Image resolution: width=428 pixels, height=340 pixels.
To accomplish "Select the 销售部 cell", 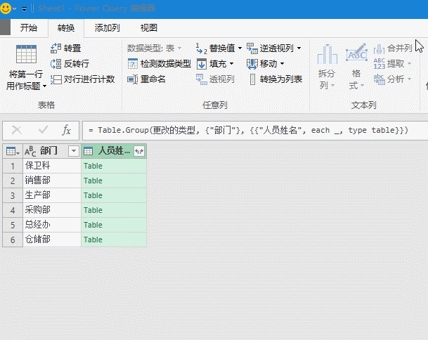I will tap(52, 181).
